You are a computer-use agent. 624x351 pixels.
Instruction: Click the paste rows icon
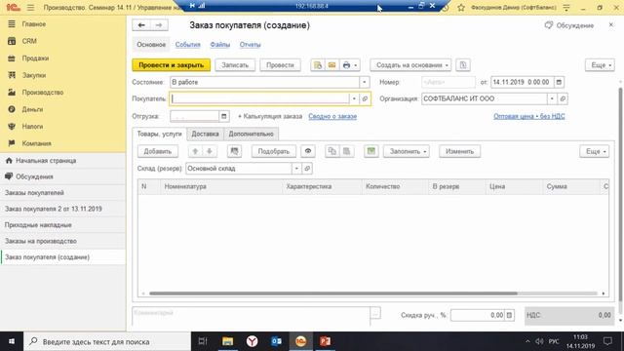(347, 151)
